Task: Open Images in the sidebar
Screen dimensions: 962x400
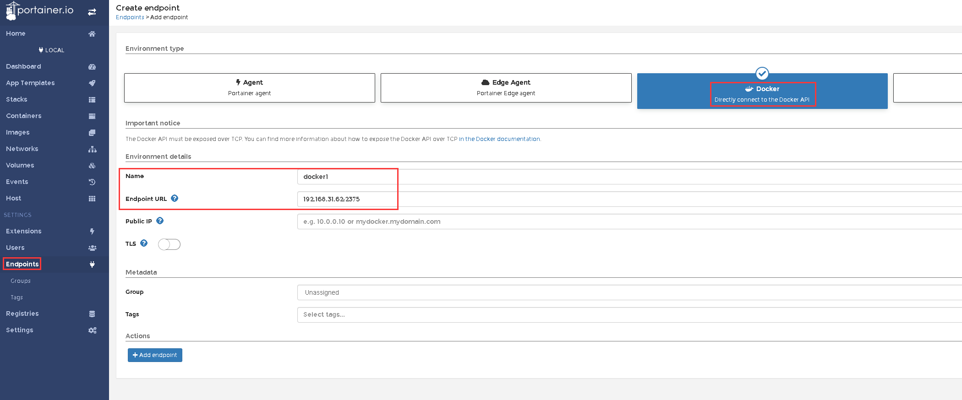Action: click(18, 132)
